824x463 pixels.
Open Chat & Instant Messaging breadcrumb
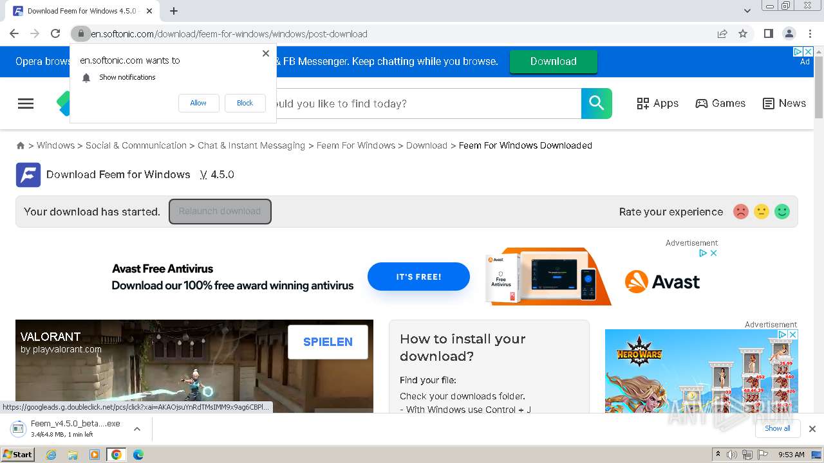251,145
